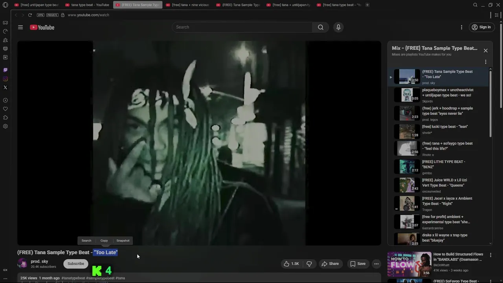The width and height of the screenshot is (503, 283).
Task: Reload the page with the refresh icon
Action: click(30, 15)
